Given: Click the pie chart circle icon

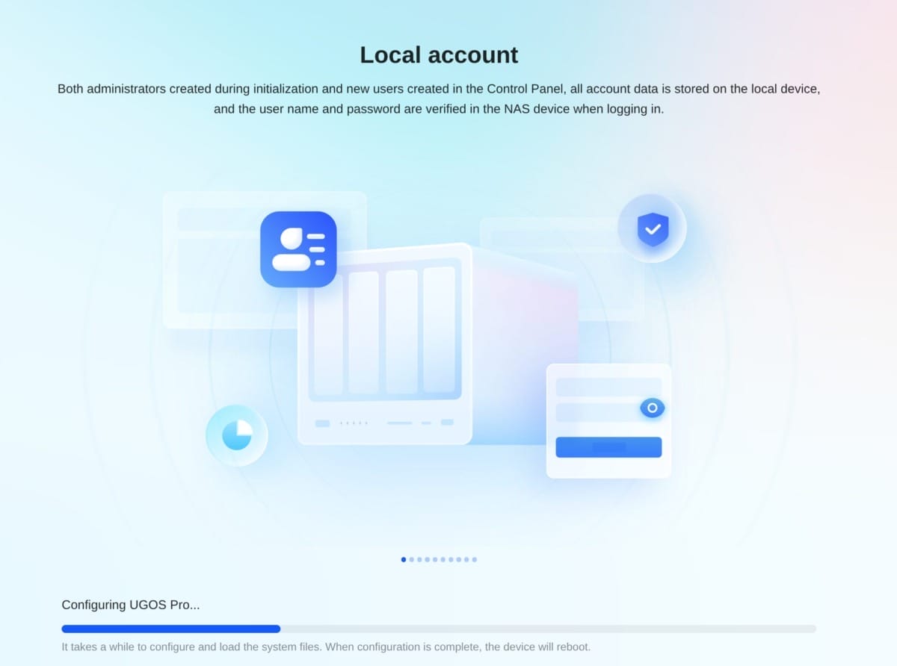Looking at the screenshot, I should click(x=237, y=435).
